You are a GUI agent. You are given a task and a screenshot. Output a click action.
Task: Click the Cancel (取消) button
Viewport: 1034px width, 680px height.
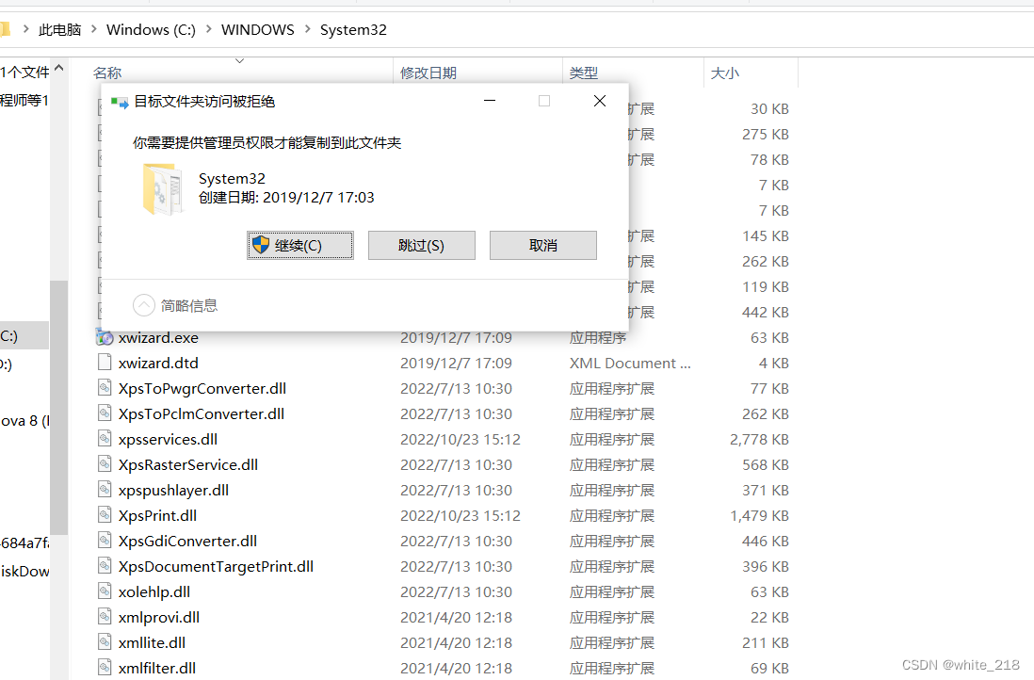[x=542, y=246]
